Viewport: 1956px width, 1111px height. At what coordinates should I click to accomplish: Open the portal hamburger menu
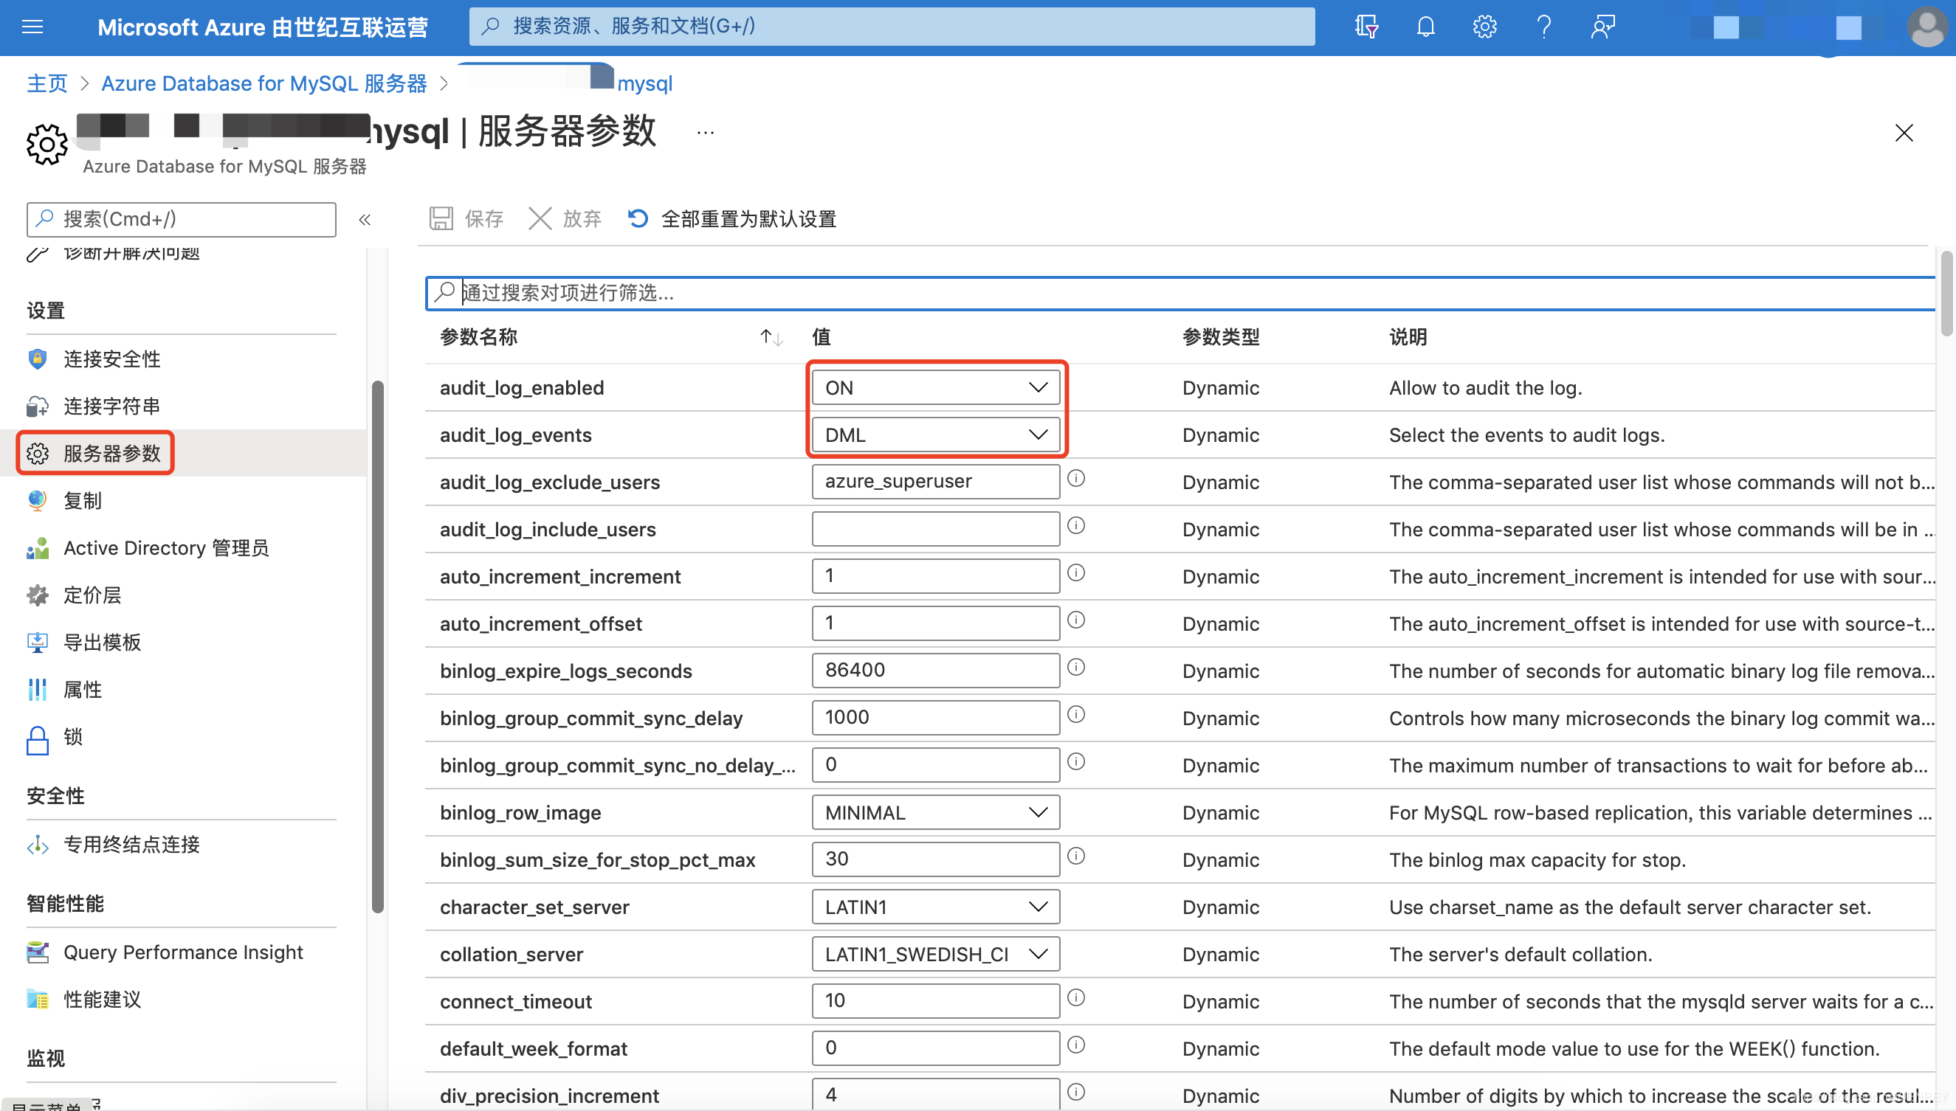(32, 27)
